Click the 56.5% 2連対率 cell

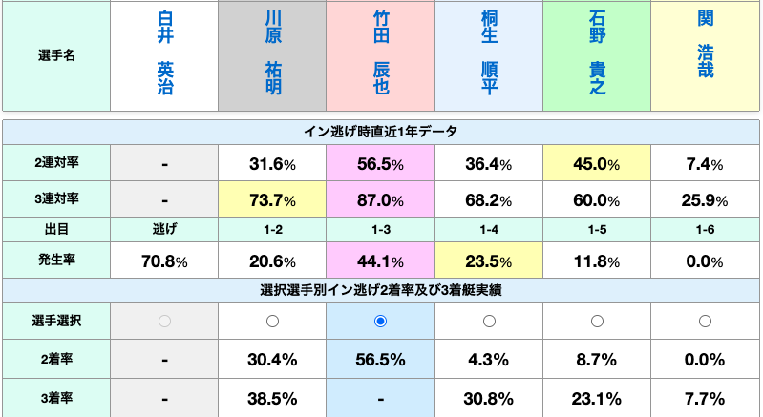click(380, 163)
